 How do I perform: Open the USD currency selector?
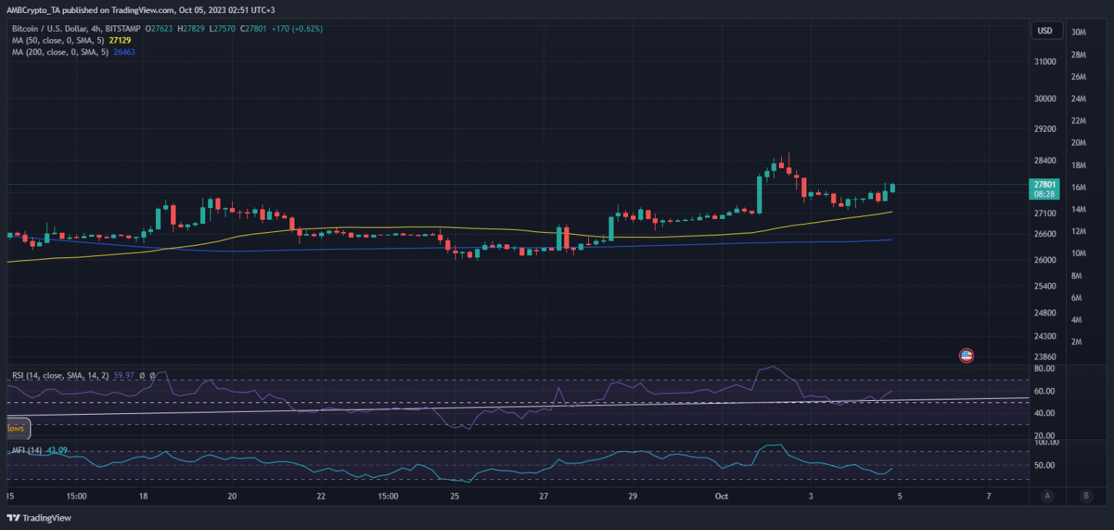click(x=1047, y=30)
